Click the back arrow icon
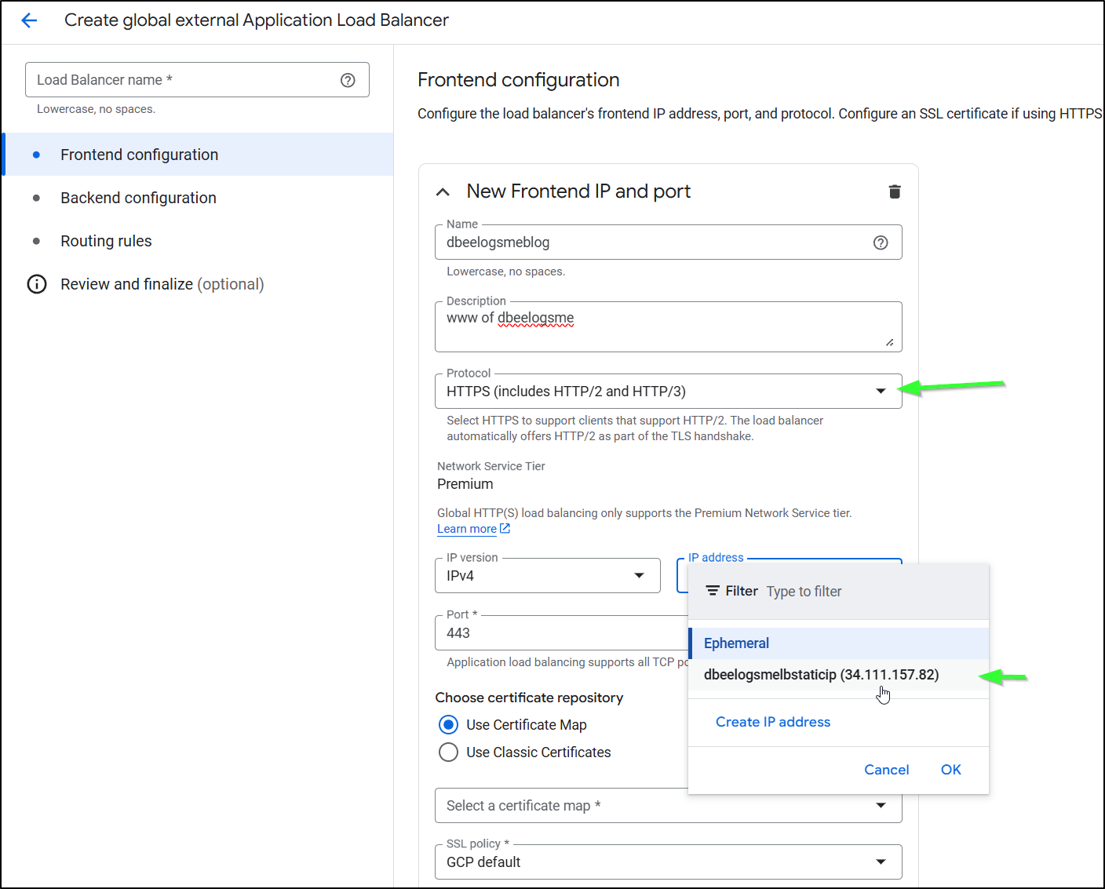1105x889 pixels. (29, 20)
